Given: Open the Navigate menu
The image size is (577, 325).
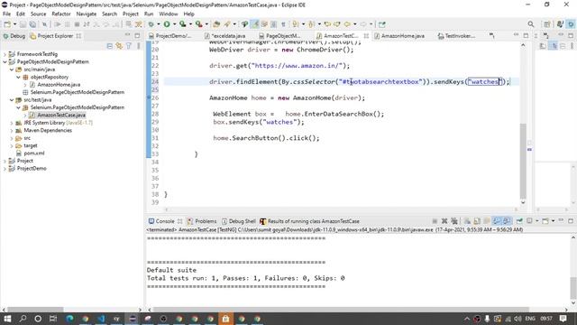Looking at the screenshot, I should pyautogui.click(x=87, y=14).
